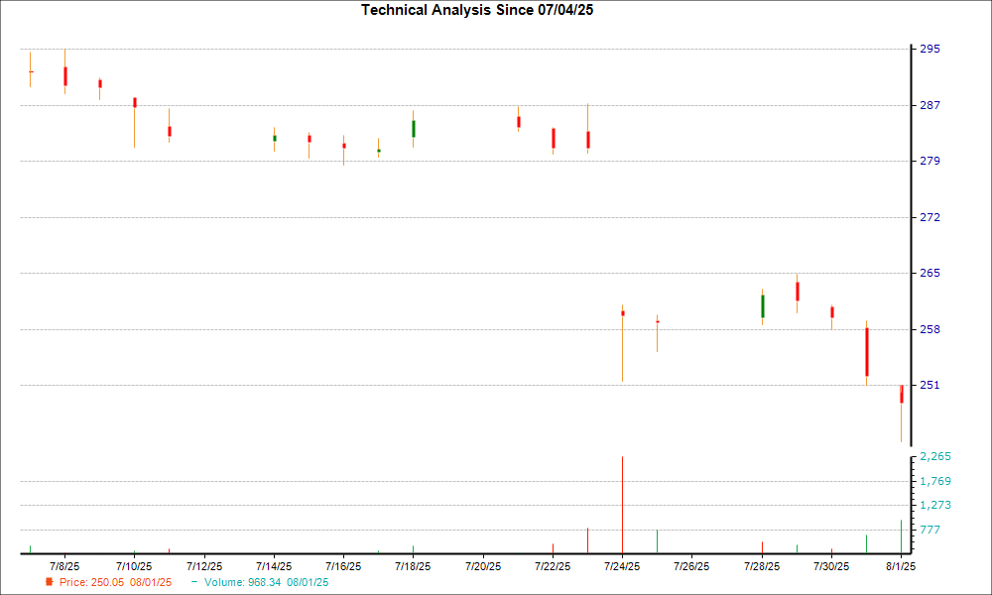The width and height of the screenshot is (992, 595).
Task: Click the 8/1/25 date label
Action: tap(901, 566)
